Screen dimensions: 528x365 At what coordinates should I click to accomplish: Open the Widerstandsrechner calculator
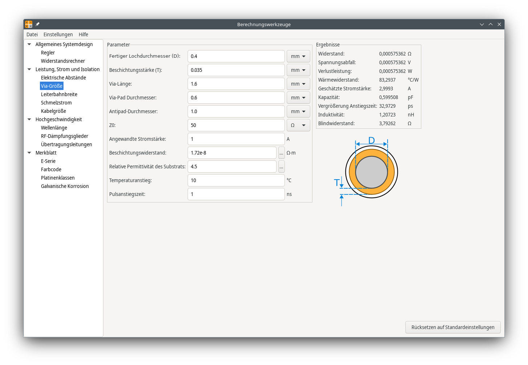tap(63, 61)
